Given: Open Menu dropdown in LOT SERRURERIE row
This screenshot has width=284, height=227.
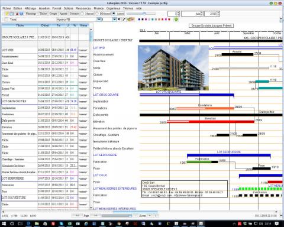Looking at the screenshot, I should (x=83, y=179).
